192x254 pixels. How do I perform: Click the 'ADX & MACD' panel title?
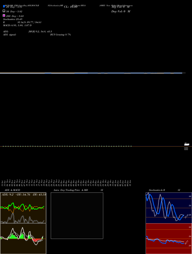coord(12,190)
